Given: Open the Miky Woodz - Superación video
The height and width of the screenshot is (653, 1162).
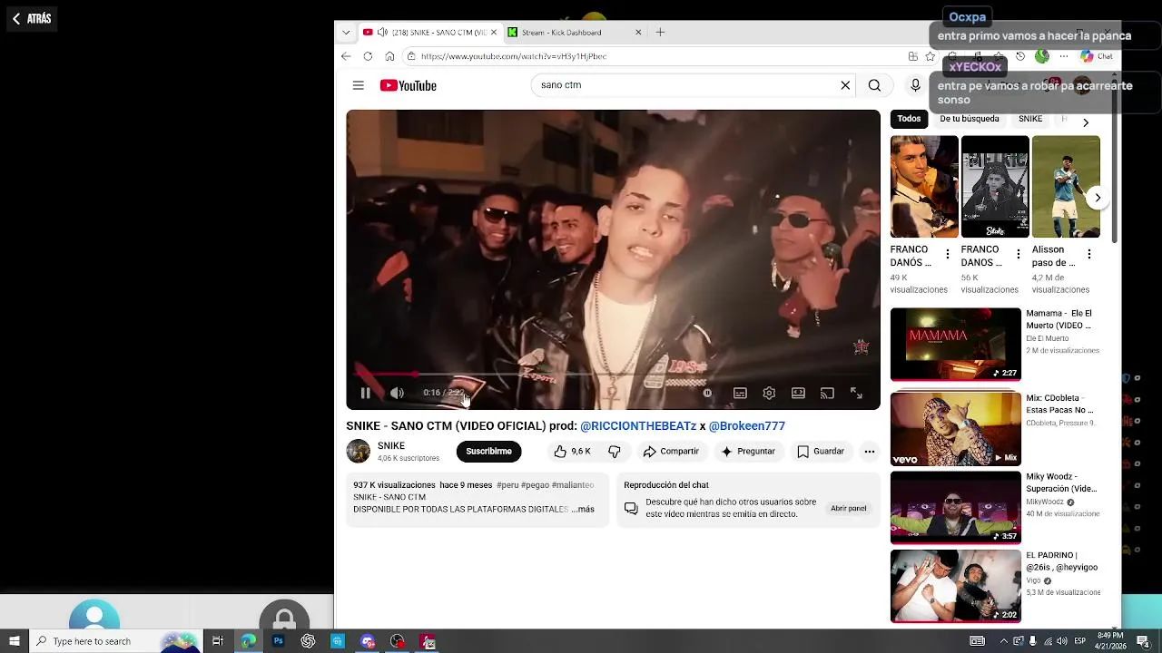Looking at the screenshot, I should click(955, 508).
